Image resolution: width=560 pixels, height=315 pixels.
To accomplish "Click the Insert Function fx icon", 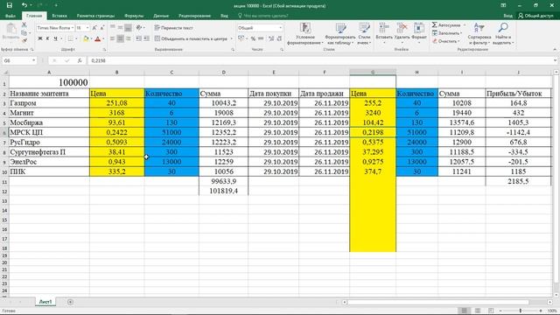I will point(80,60).
